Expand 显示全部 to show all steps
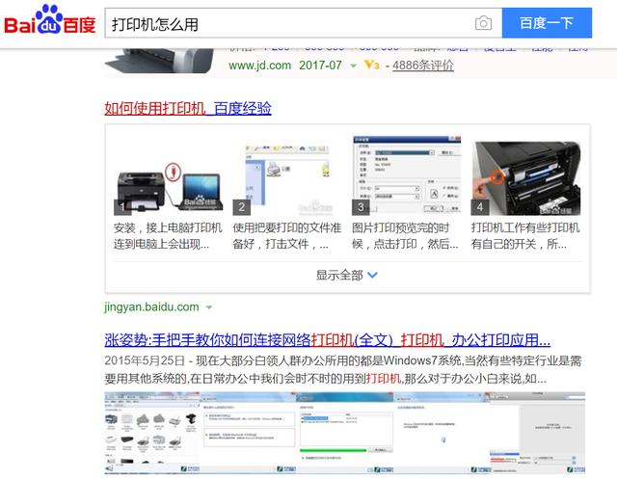 (347, 275)
